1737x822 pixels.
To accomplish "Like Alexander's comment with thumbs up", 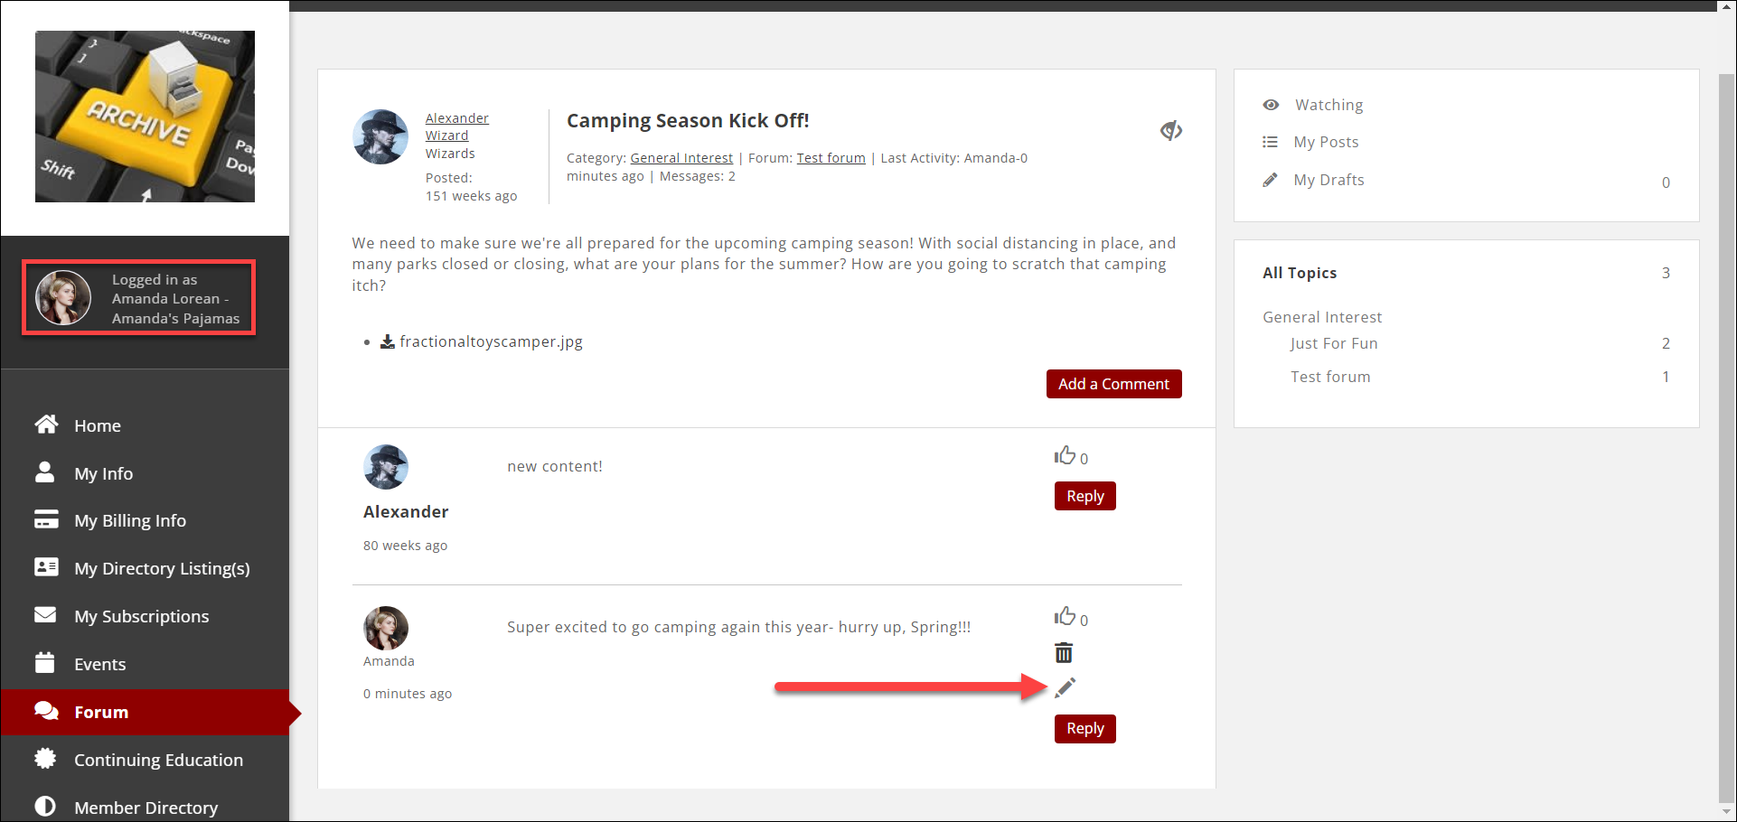I will coord(1065,455).
